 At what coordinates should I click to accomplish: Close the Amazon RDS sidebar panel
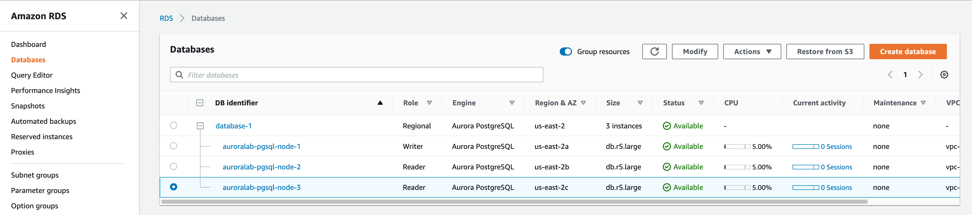click(x=124, y=16)
